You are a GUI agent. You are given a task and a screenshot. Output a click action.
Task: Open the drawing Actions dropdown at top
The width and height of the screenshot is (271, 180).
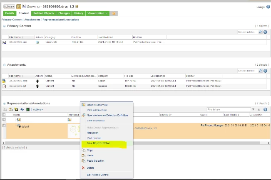coord(9,7)
